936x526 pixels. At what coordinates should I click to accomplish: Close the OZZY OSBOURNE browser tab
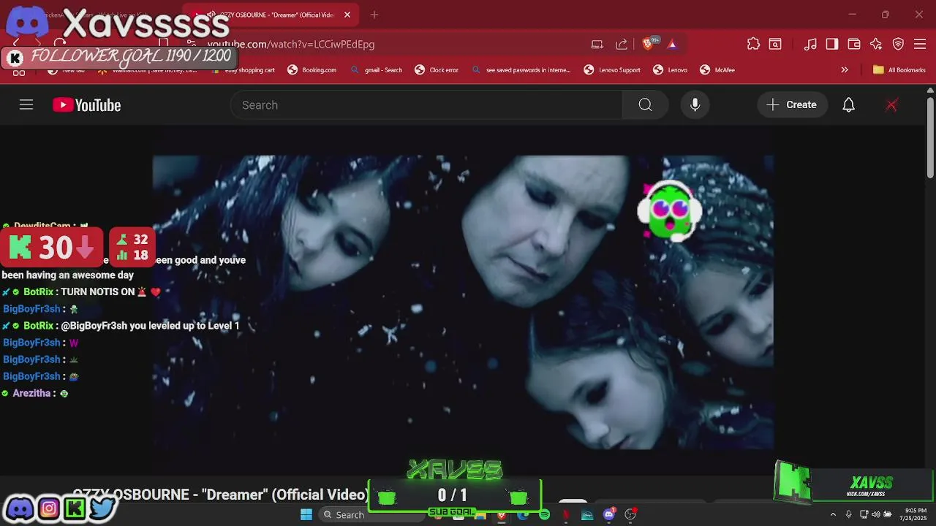click(347, 15)
